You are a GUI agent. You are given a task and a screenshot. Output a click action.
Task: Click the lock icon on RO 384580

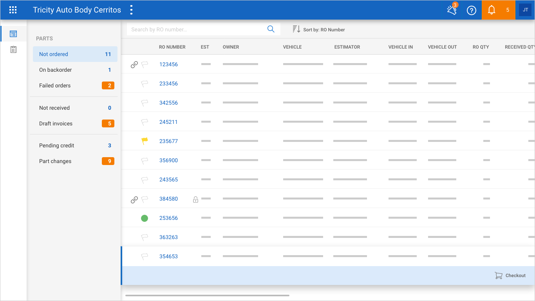click(195, 199)
